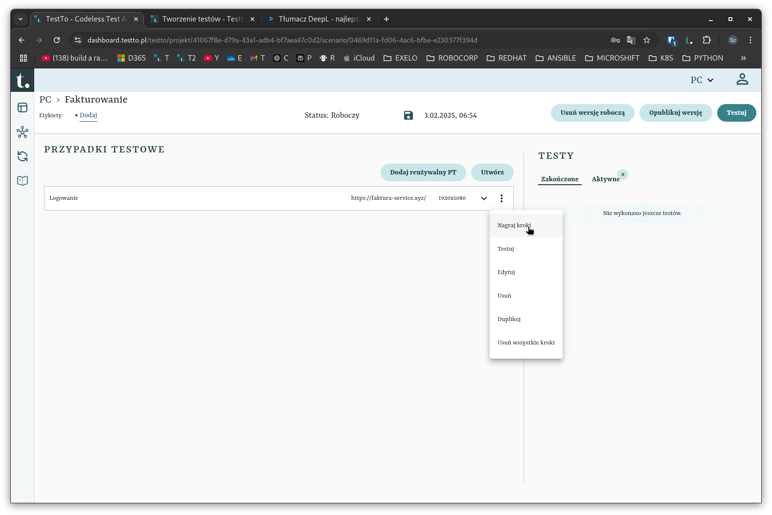
Task: Click the browser address bar URL
Action: 282,40
